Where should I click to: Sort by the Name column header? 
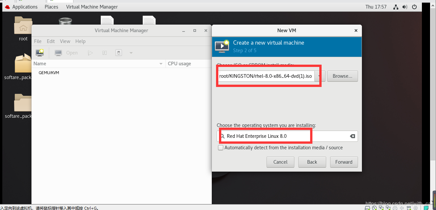[99, 64]
